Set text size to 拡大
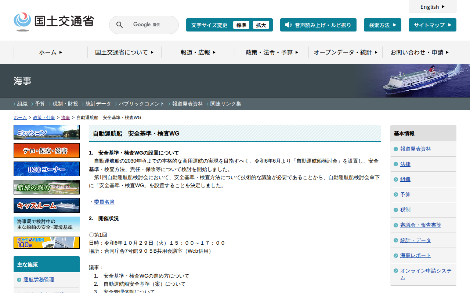 (261, 25)
